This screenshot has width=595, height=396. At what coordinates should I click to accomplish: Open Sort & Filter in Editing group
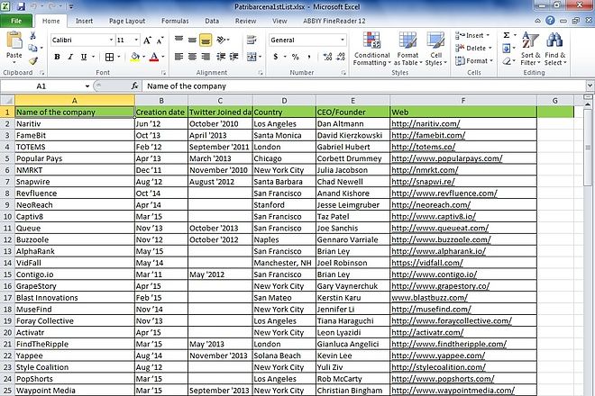pos(530,49)
